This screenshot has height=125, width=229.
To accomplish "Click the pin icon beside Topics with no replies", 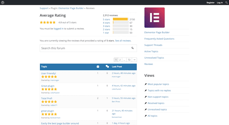I will pyautogui.click(x=145, y=91).
